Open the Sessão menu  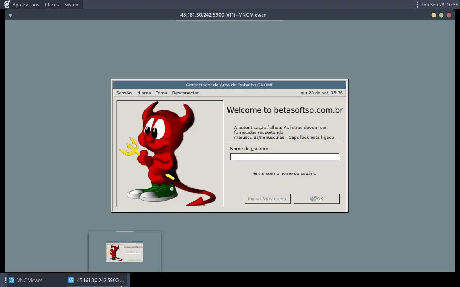point(124,93)
